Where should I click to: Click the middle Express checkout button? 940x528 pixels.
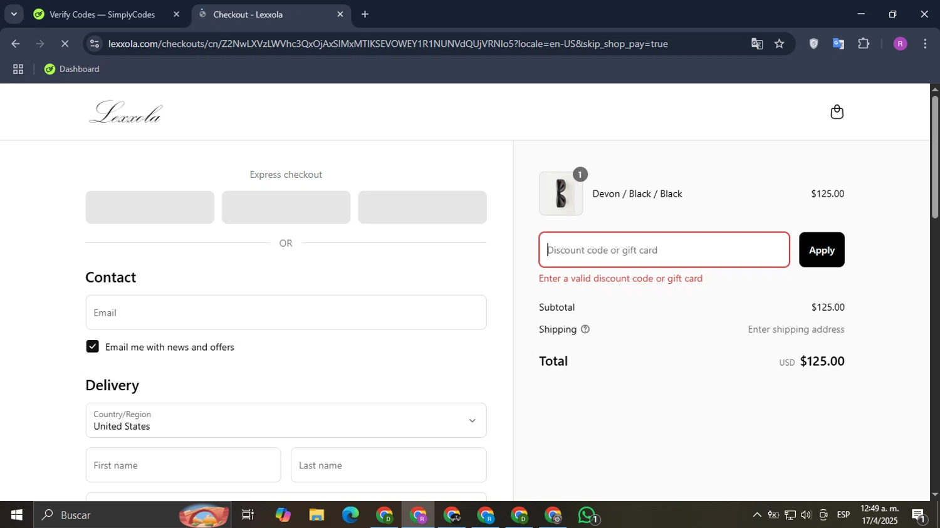coord(286,207)
